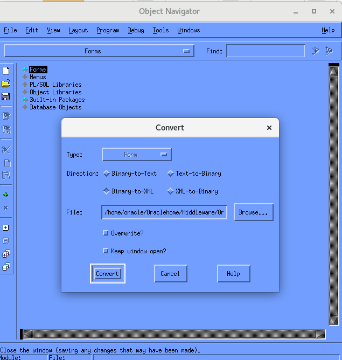
Task: Click the Expand node toolbar icon
Action: (6, 228)
